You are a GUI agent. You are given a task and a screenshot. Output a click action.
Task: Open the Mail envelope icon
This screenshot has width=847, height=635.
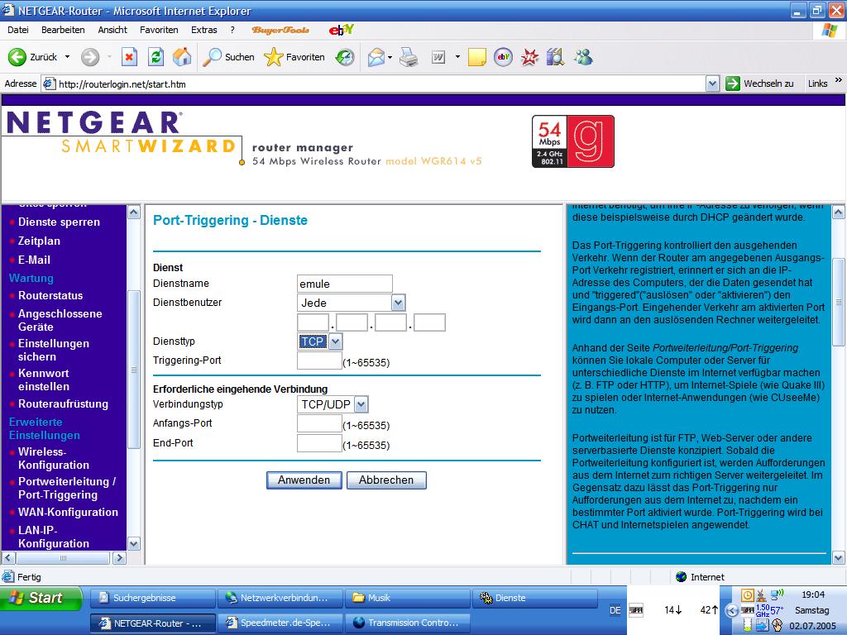376,57
